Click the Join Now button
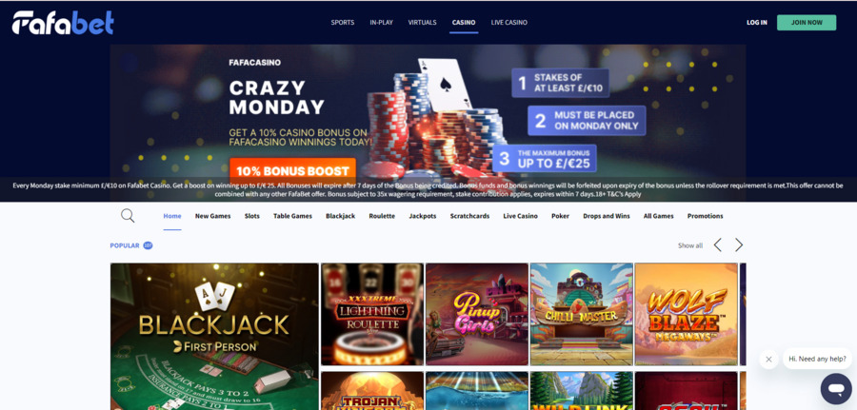Image resolution: width=857 pixels, height=410 pixels. click(807, 23)
